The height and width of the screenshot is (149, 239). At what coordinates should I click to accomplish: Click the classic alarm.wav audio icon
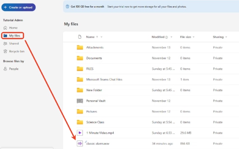pyautogui.click(x=80, y=143)
